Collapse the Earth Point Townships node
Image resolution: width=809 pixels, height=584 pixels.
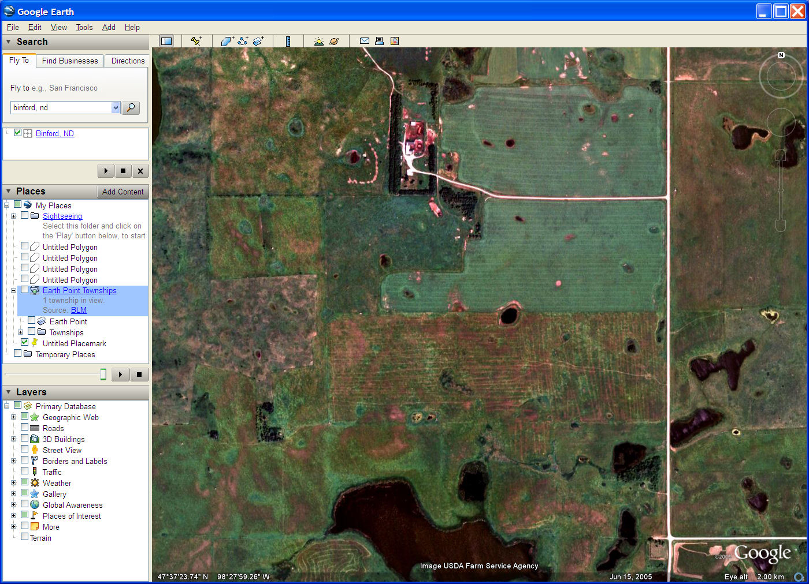coord(13,290)
